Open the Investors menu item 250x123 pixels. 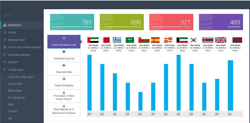click(22, 62)
